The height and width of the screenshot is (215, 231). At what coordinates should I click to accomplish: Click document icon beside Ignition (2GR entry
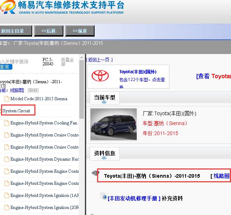(7, 208)
